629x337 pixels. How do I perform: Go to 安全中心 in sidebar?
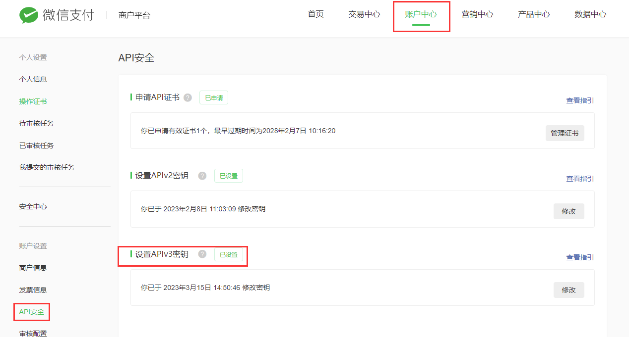pyautogui.click(x=33, y=206)
